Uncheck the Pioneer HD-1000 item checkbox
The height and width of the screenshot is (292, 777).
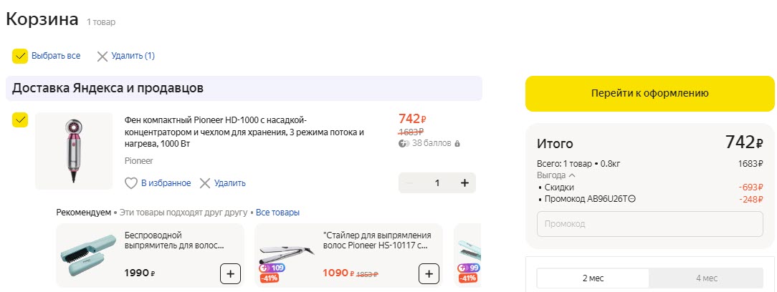[x=20, y=120]
